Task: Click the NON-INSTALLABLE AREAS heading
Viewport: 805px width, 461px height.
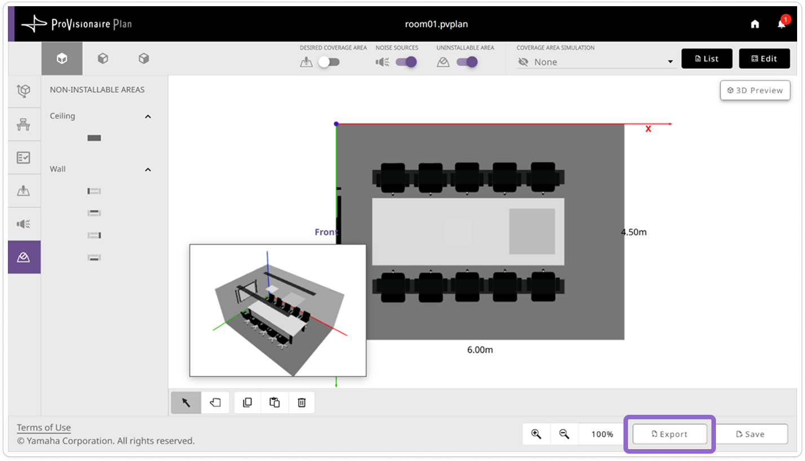Action: pos(97,90)
